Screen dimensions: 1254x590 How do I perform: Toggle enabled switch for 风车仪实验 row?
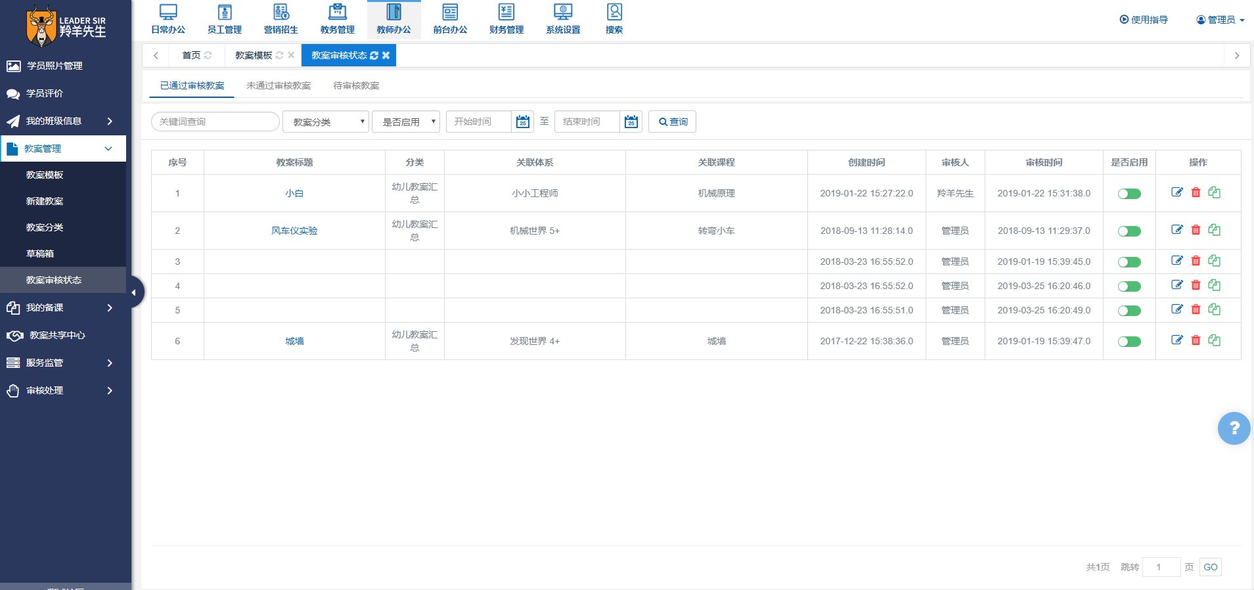1129,231
